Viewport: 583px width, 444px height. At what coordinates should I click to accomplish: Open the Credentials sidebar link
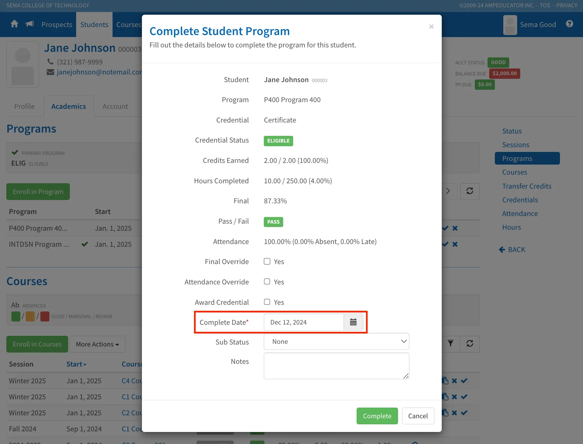click(520, 200)
